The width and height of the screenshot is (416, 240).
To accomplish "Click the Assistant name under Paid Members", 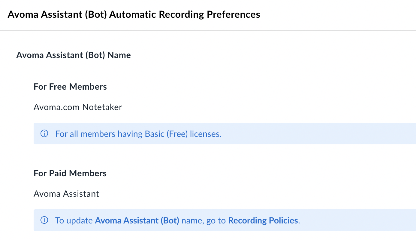I will (66, 194).
